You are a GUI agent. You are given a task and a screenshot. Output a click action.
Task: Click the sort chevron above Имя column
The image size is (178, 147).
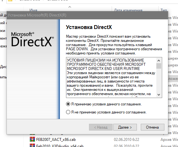[x=70, y=7]
